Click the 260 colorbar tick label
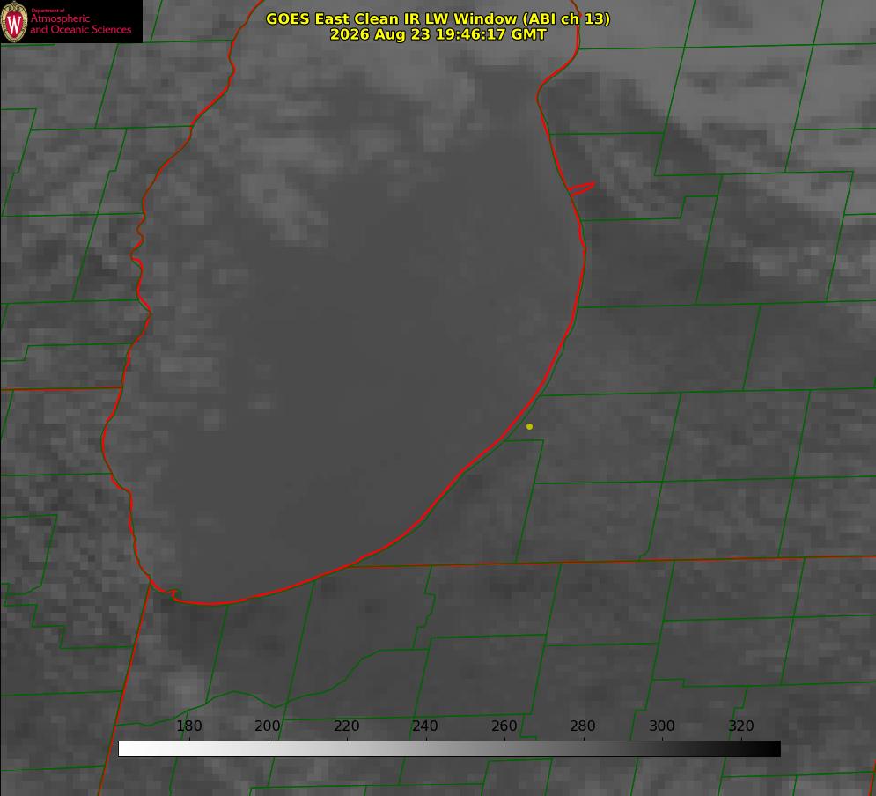 tap(504, 726)
